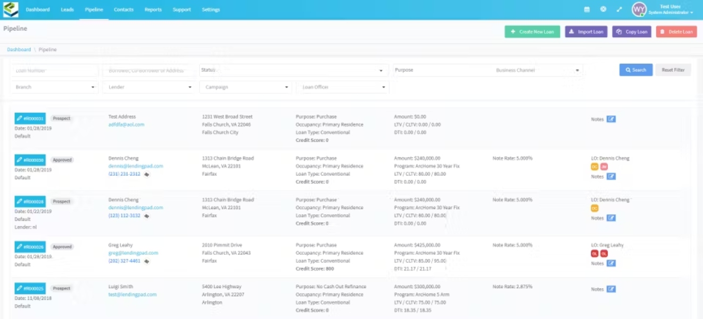Click the Reset Filter button

pyautogui.click(x=673, y=70)
